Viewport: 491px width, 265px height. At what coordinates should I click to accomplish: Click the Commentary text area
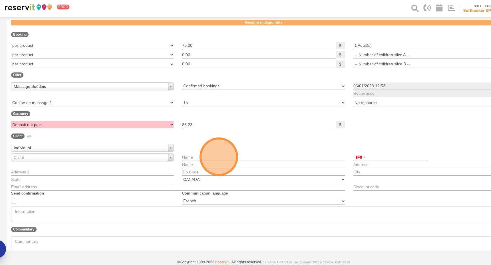(251, 244)
